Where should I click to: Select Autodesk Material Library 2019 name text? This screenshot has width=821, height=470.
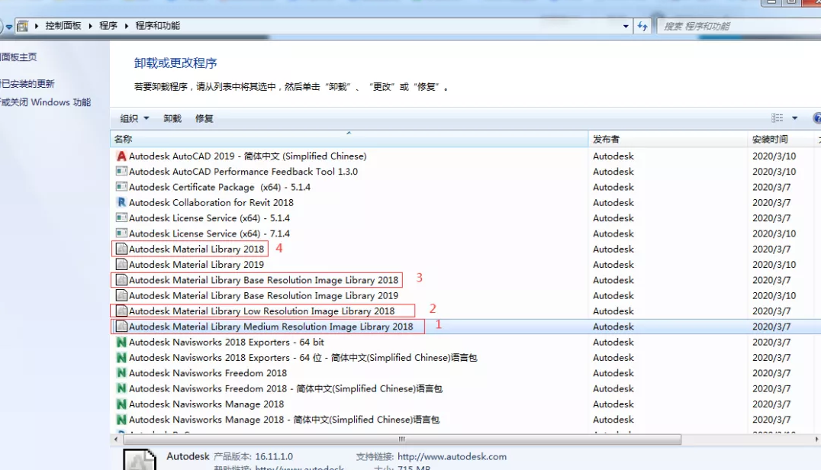click(x=196, y=264)
